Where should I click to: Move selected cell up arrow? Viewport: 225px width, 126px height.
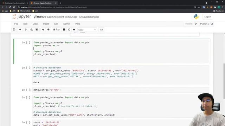43,29
